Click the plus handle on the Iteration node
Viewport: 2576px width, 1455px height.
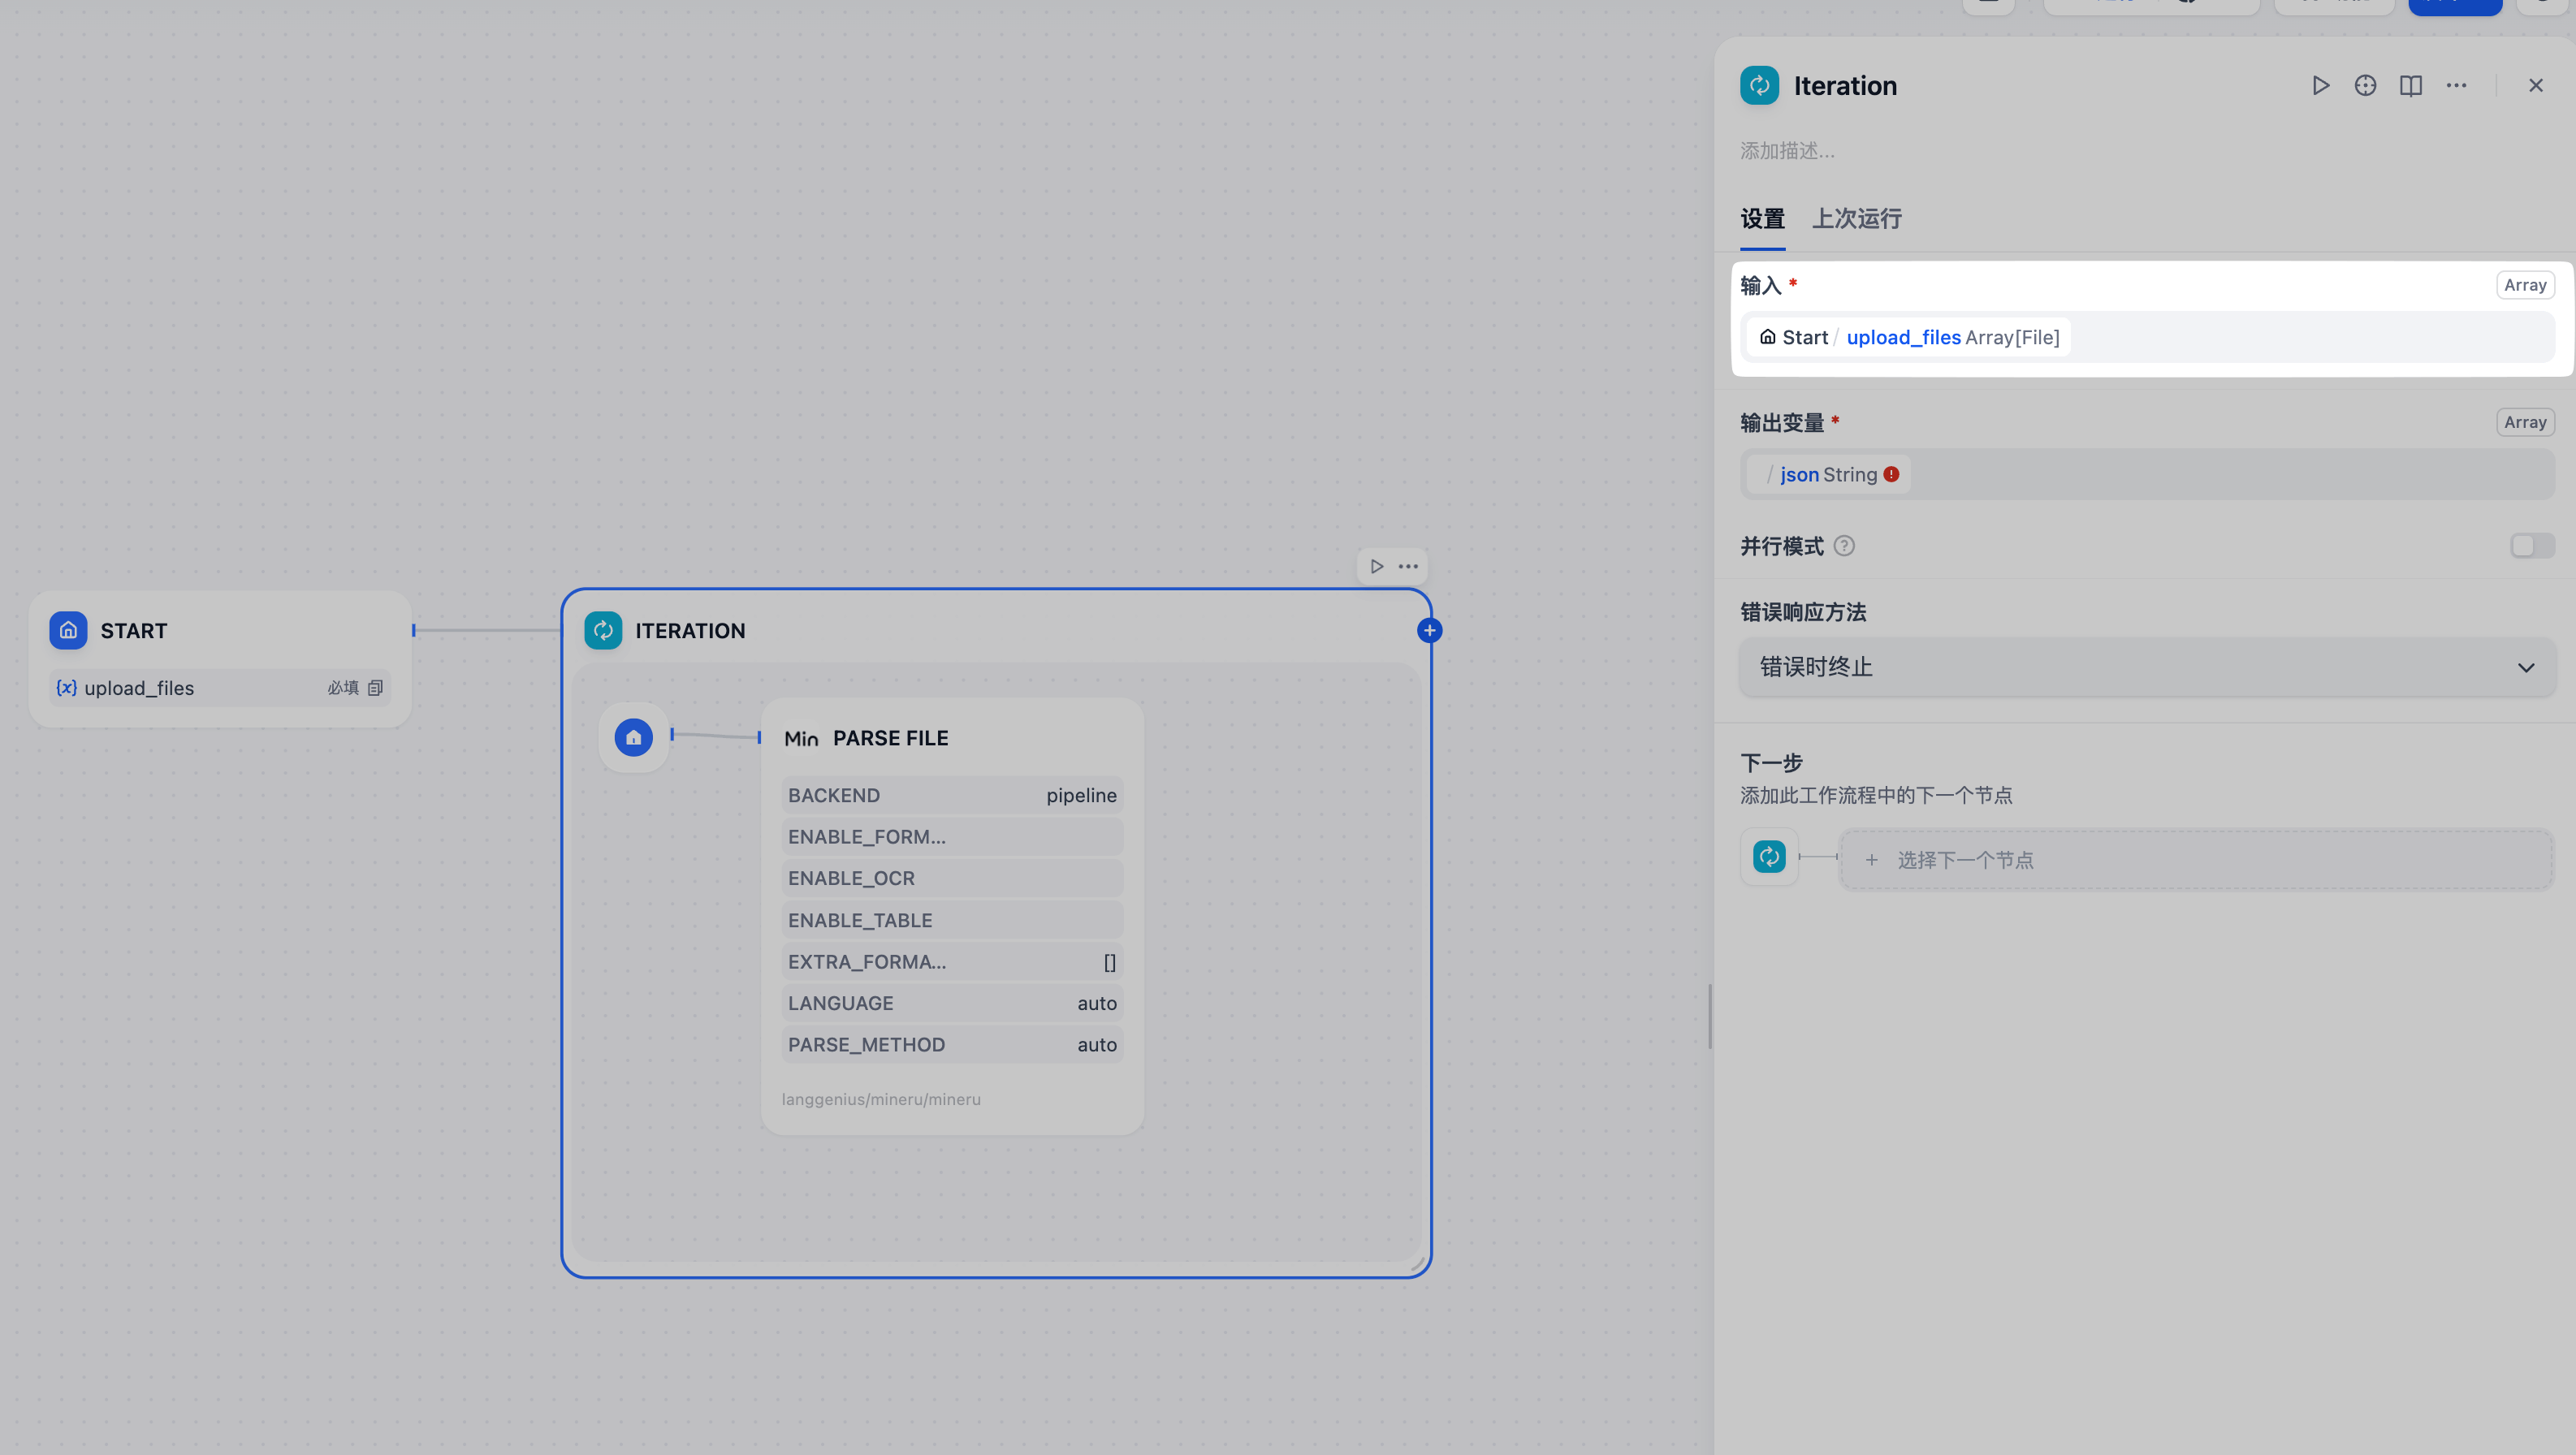(1430, 631)
